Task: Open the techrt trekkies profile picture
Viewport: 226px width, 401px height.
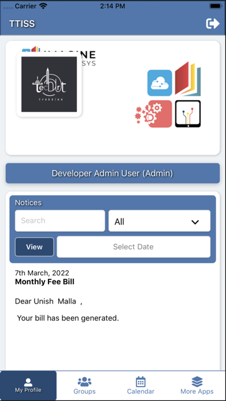Action: pyautogui.click(x=49, y=84)
